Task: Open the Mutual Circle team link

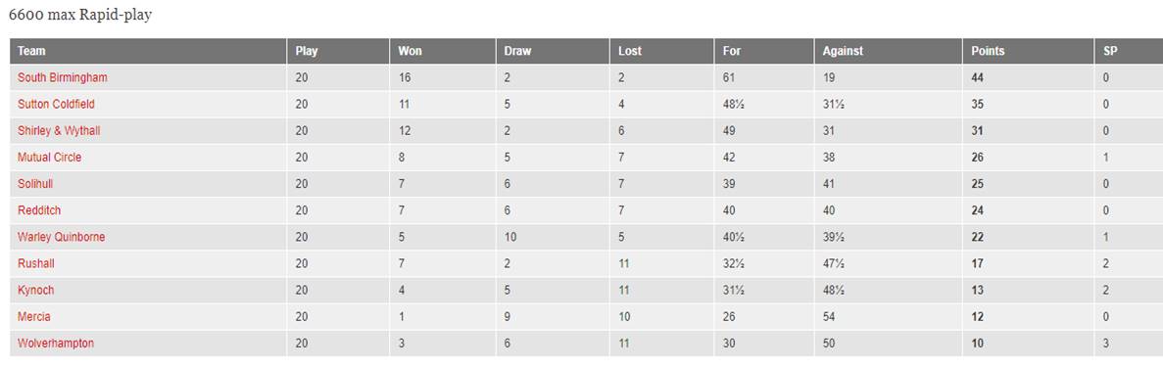Action: (50, 158)
